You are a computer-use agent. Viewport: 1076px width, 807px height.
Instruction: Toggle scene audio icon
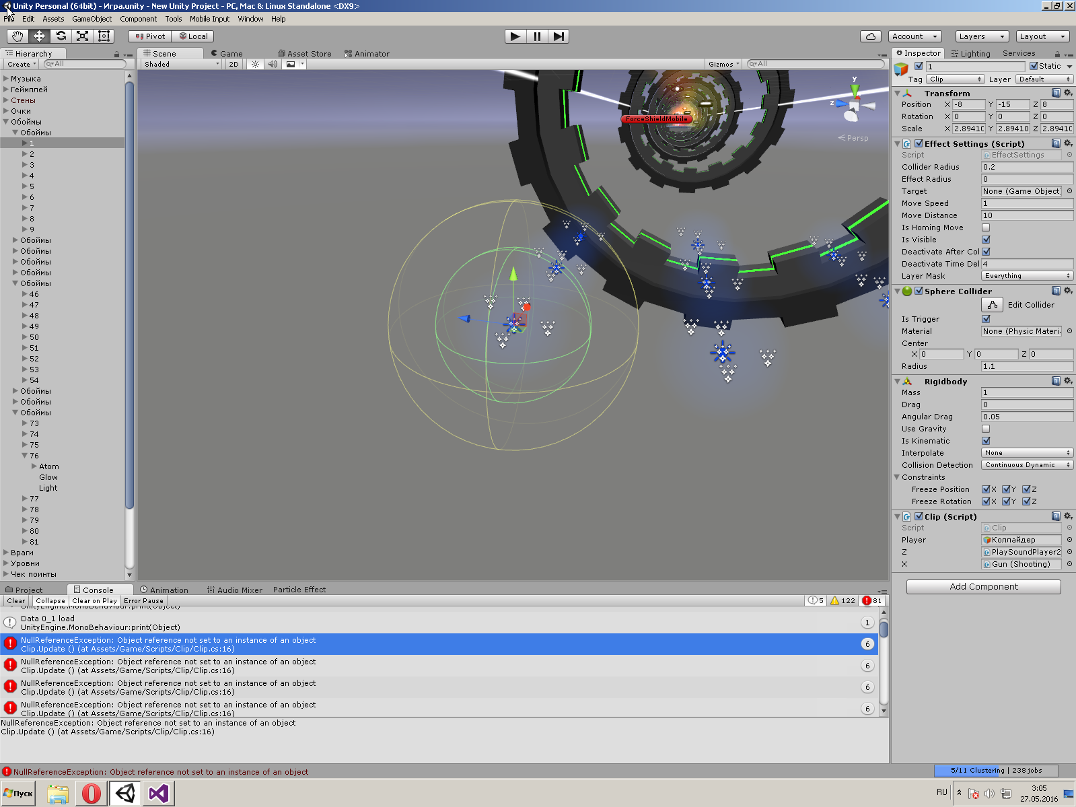pos(272,64)
